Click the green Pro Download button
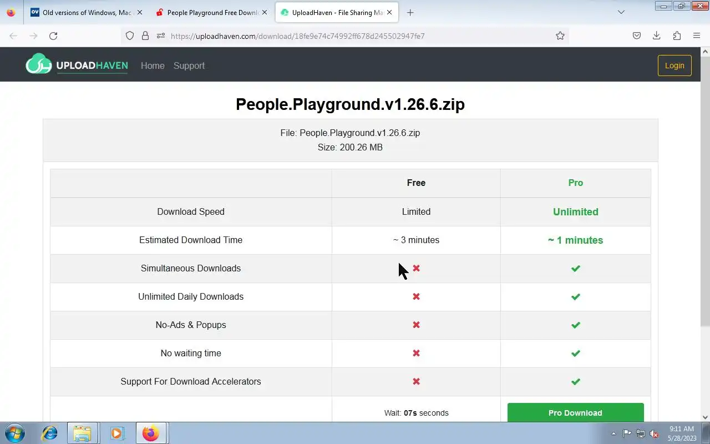Image resolution: width=710 pixels, height=444 pixels. pos(575,412)
